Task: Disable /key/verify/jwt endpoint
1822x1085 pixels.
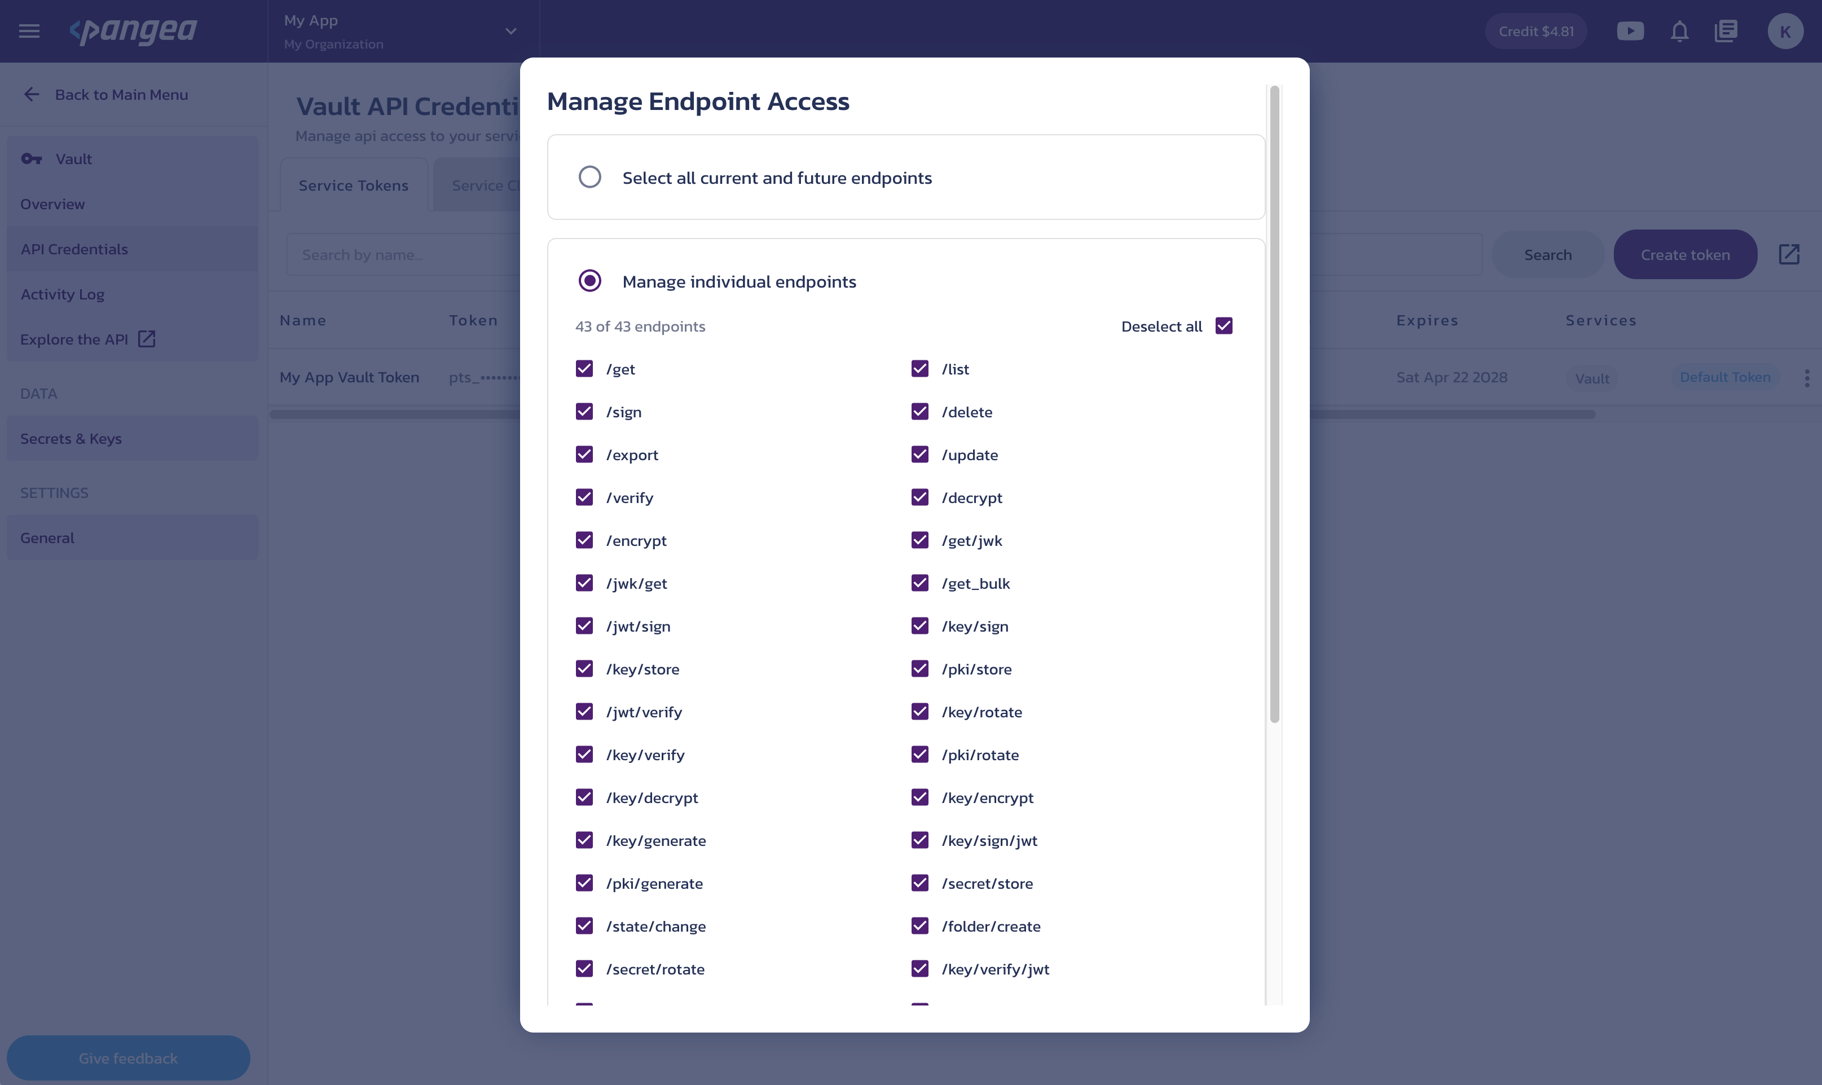Action: [x=919, y=968]
